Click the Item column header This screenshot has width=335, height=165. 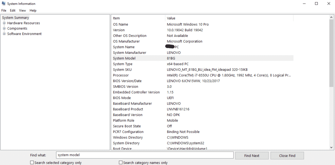138,18
